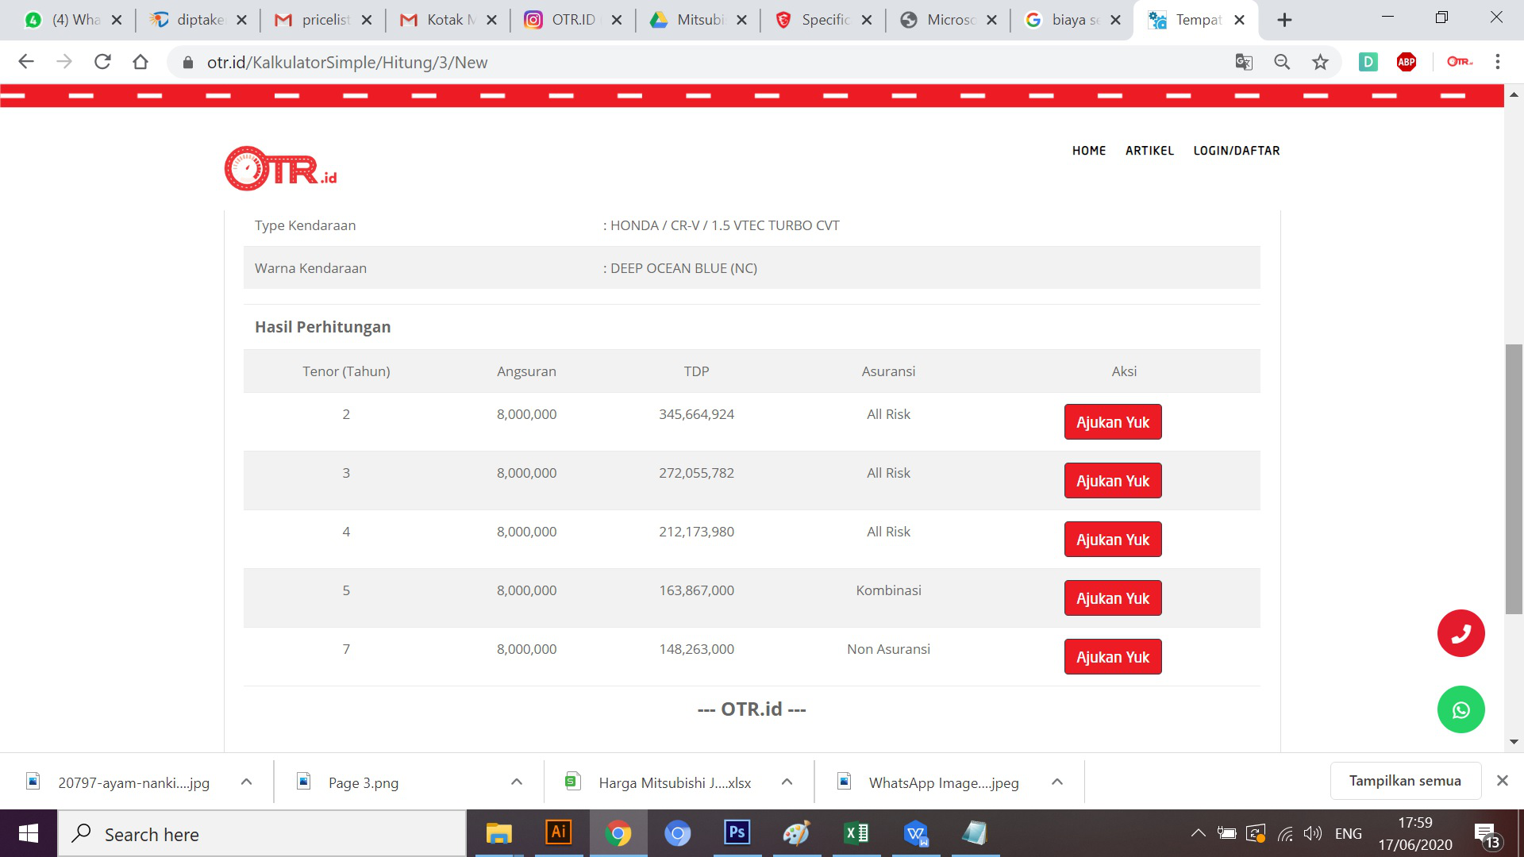Open the Google Translate page icon

pyautogui.click(x=1244, y=62)
